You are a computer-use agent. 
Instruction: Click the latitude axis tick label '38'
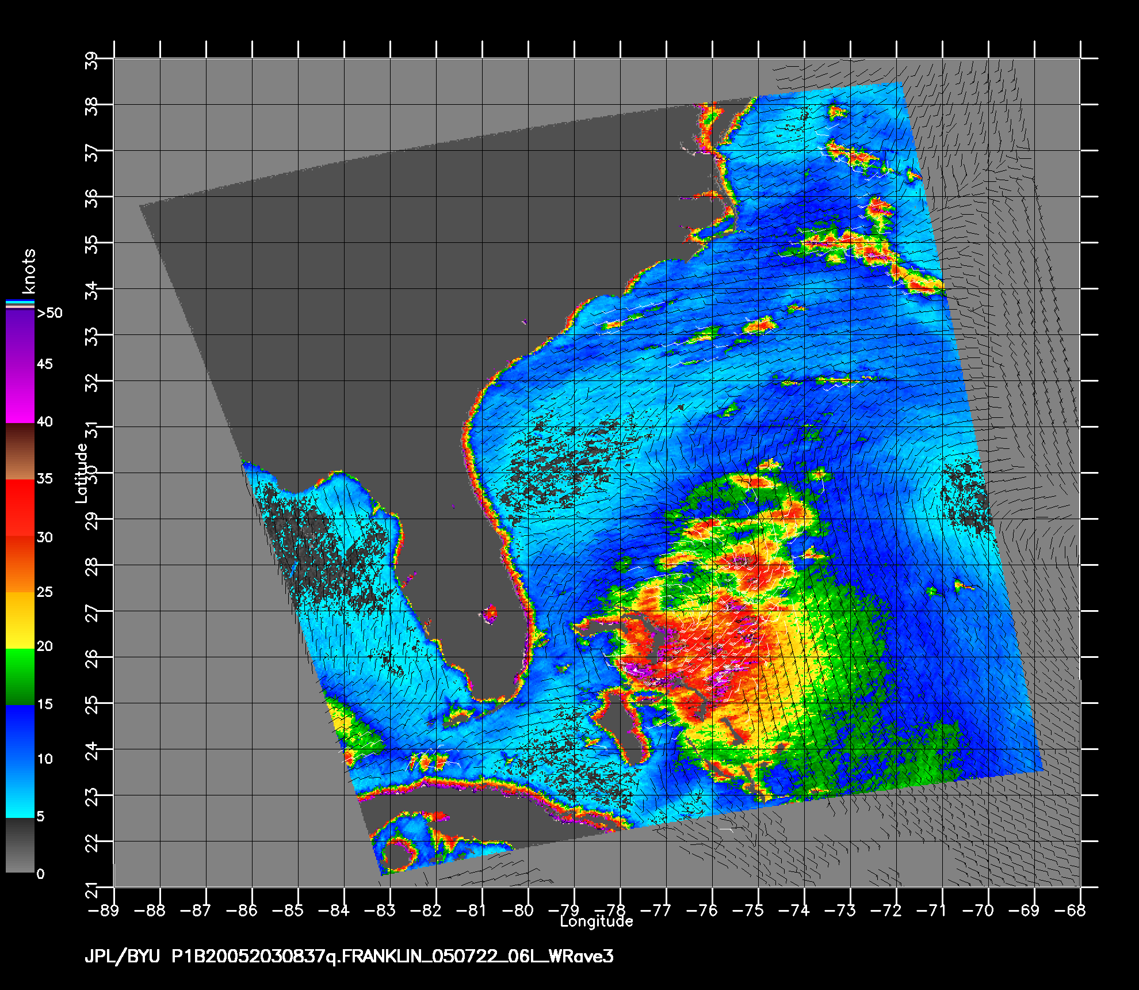[91, 106]
